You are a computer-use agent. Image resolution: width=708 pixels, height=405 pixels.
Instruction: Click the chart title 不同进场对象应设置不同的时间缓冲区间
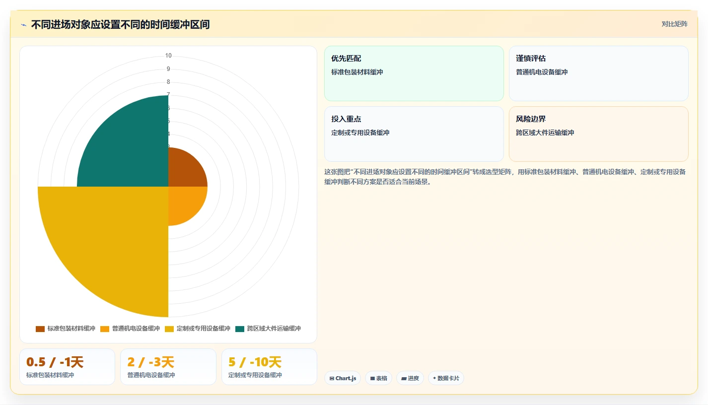coord(120,24)
